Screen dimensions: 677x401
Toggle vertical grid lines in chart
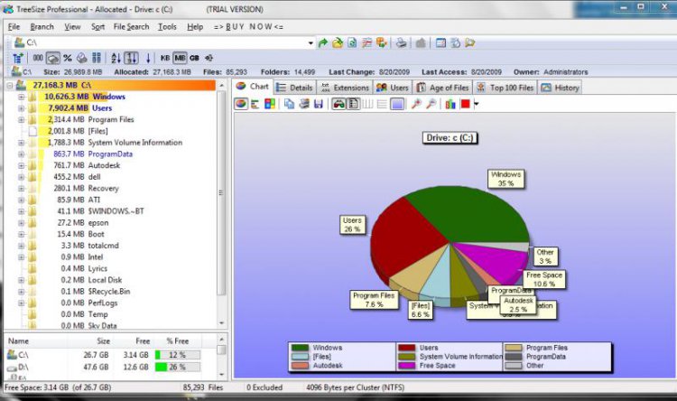pos(367,104)
